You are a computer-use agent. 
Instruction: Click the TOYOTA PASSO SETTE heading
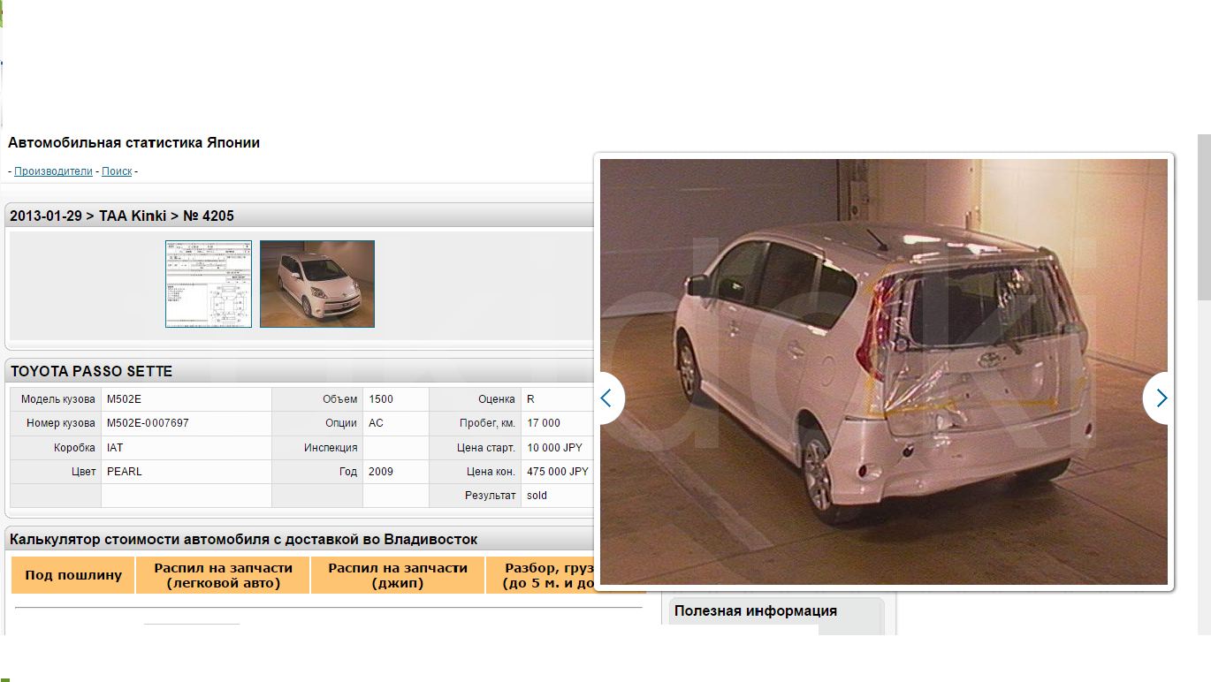pyautogui.click(x=92, y=371)
